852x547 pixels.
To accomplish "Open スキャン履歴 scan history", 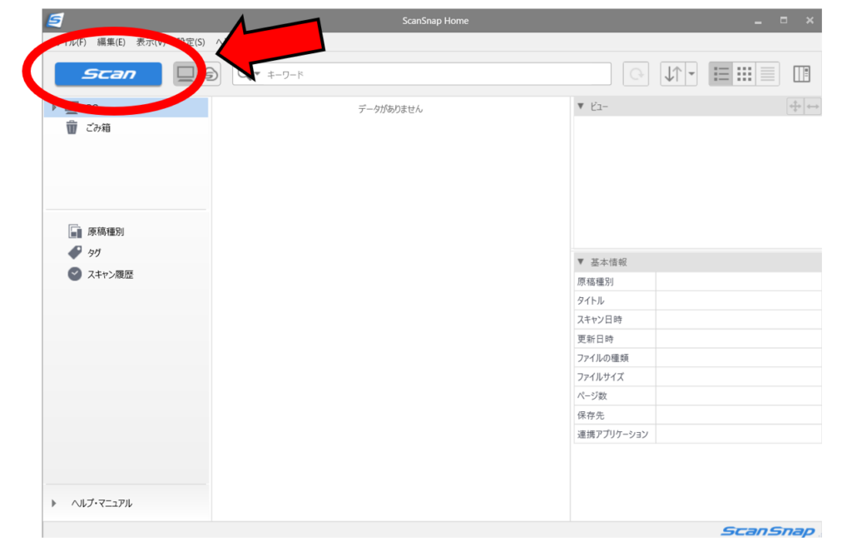I will click(110, 274).
